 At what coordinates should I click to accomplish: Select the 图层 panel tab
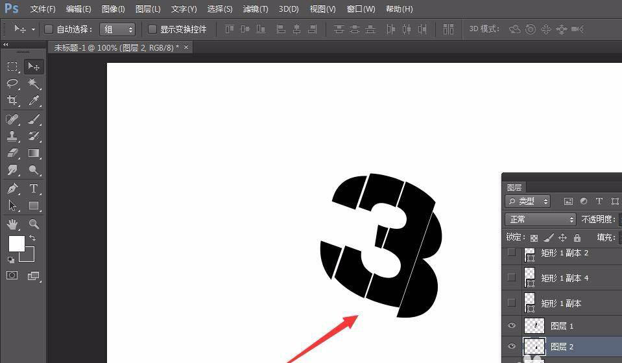pos(514,187)
